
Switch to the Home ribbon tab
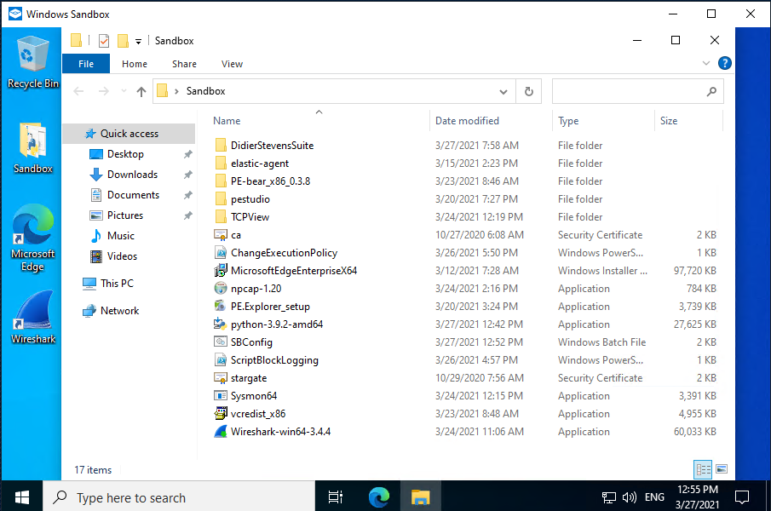point(135,64)
